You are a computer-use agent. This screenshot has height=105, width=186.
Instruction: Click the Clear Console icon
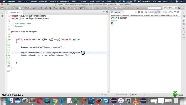[146, 12]
